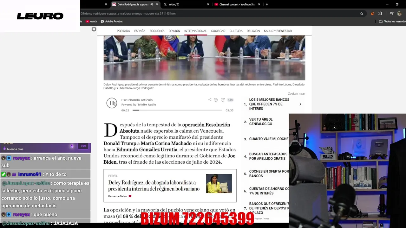Open the OPINIÓN section

174,31
